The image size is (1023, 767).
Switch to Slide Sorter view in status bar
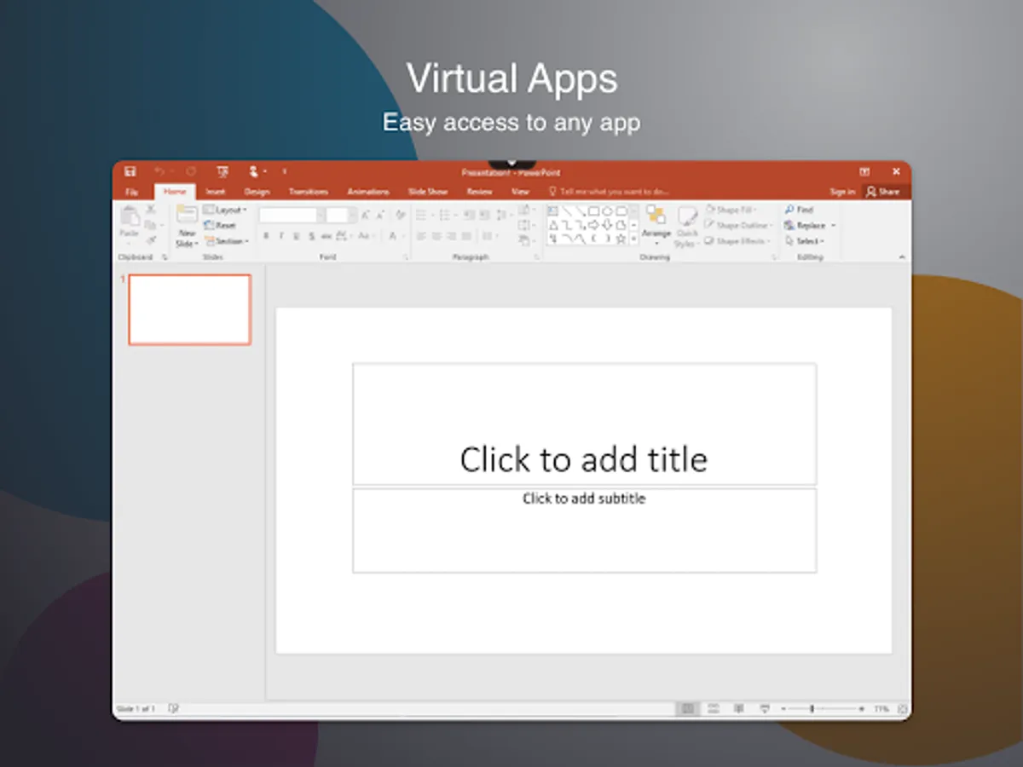pos(714,709)
